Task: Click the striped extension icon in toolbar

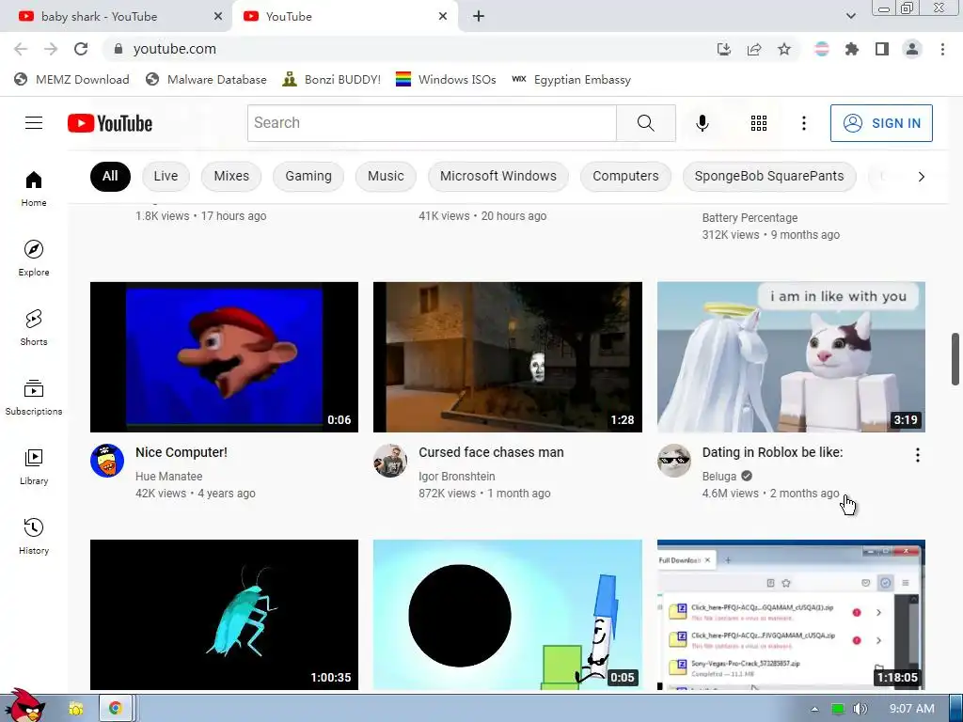Action: (822, 49)
